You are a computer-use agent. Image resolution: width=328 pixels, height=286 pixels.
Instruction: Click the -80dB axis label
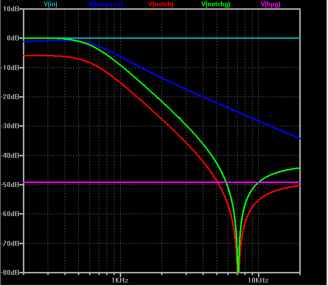coord(10,272)
